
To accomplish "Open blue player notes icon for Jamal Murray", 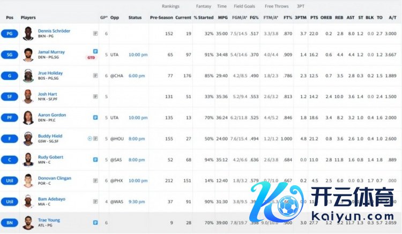I will 95,51.
